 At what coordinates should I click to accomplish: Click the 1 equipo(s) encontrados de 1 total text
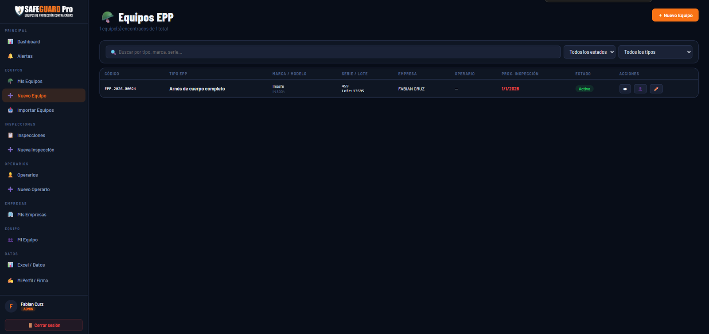click(x=134, y=29)
